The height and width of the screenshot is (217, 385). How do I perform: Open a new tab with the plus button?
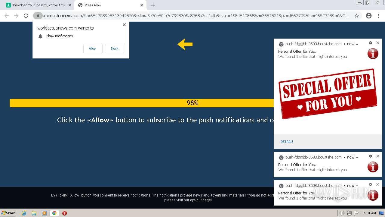pos(153,5)
